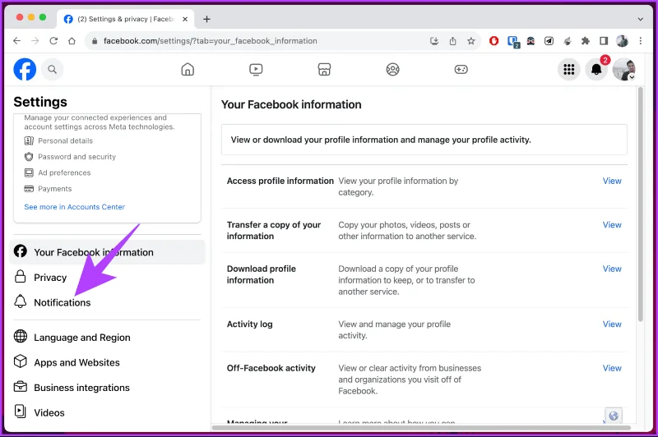Bookmark this page with star icon
The image size is (658, 437).
point(470,40)
